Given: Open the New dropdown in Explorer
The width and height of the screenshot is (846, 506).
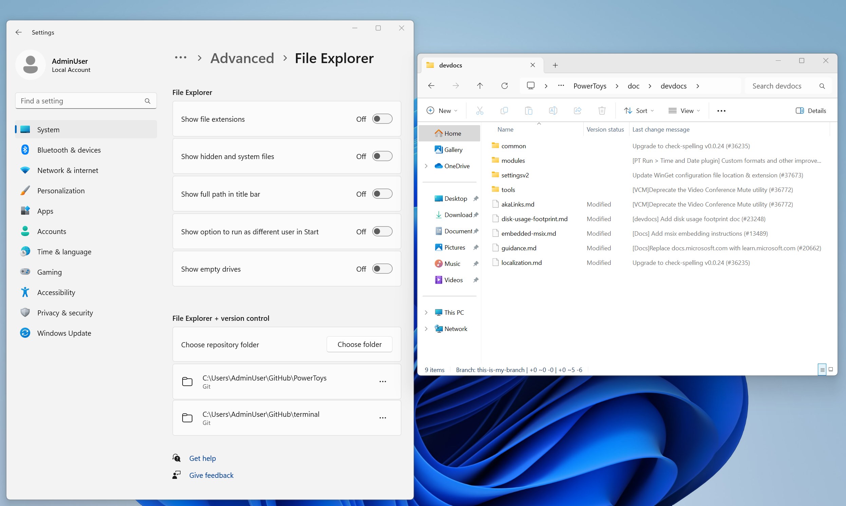Looking at the screenshot, I should (x=442, y=111).
